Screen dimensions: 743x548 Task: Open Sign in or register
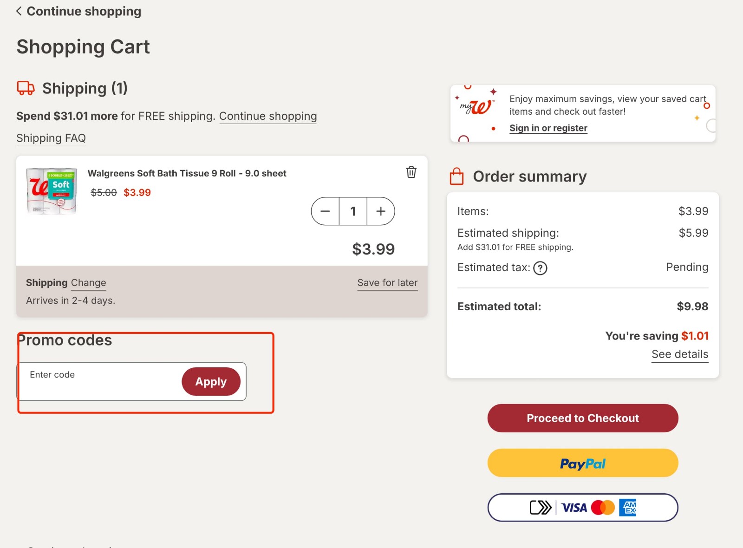548,128
